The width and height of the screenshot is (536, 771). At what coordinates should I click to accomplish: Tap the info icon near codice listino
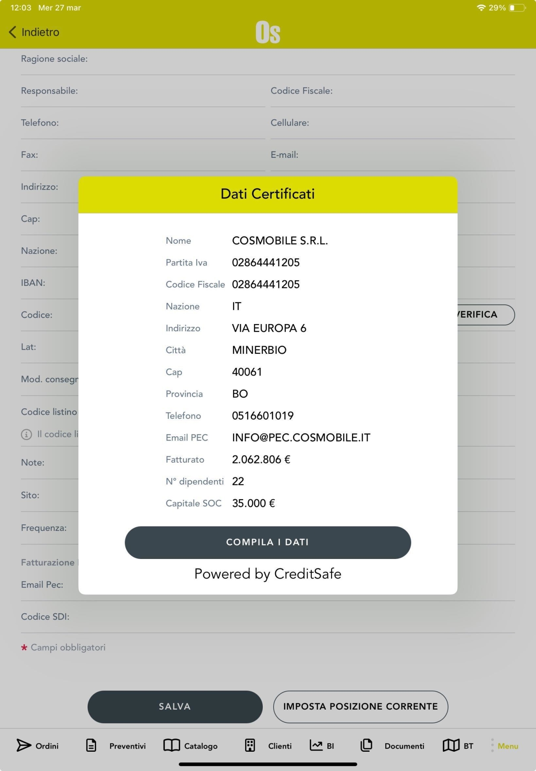pyautogui.click(x=27, y=434)
